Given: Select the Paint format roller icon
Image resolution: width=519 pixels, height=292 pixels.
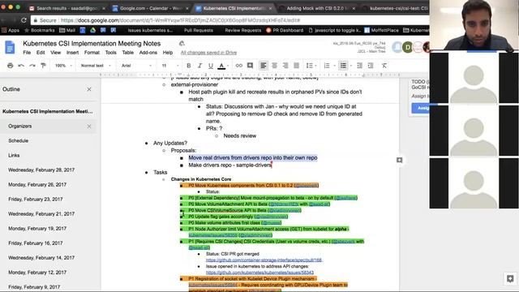Looking at the screenshot, I should pos(43,66).
